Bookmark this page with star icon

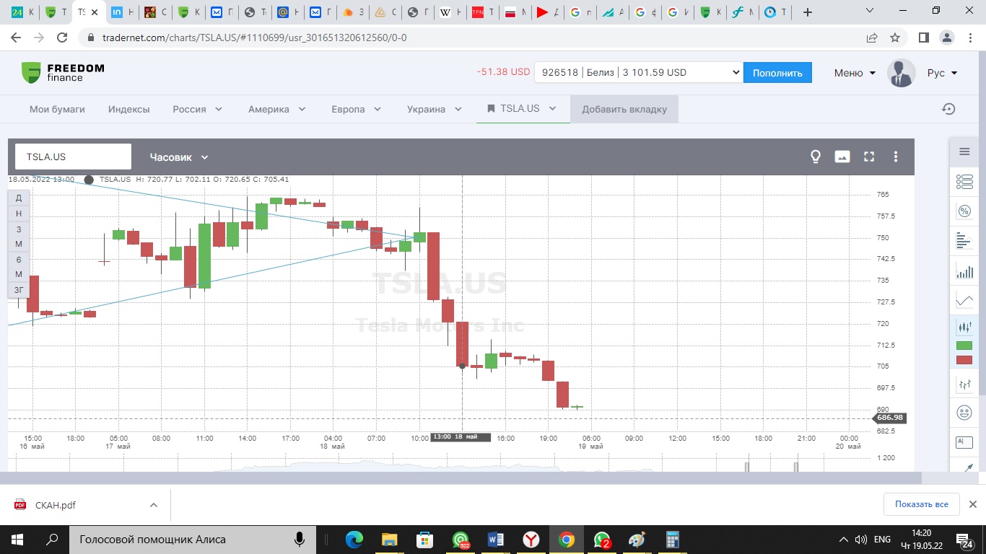[895, 38]
